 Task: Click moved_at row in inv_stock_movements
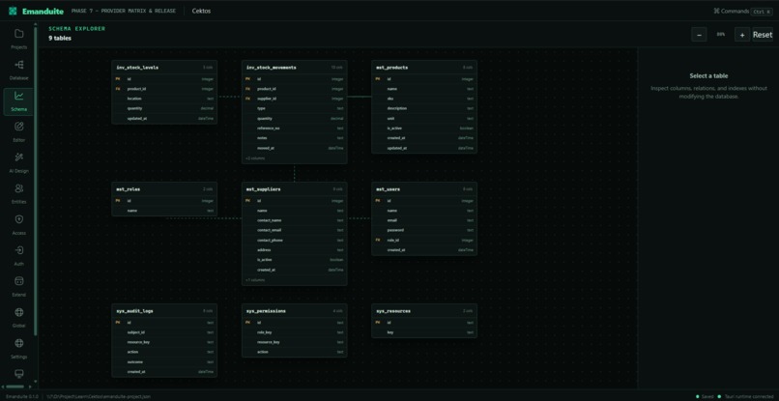coord(295,148)
